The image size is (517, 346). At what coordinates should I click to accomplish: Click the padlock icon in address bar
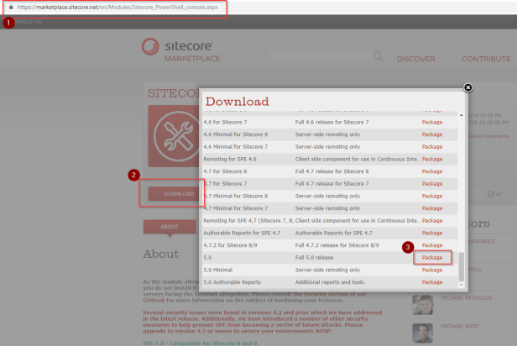[x=9, y=6]
